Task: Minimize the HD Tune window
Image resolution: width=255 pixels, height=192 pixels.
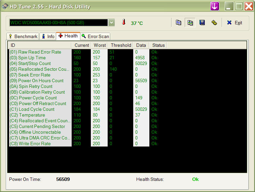Action: pyautogui.click(x=229, y=6)
